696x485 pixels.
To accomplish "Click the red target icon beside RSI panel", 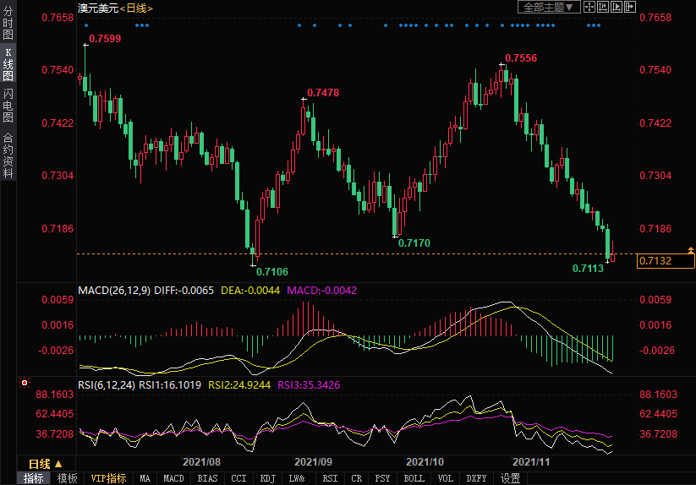I will (25, 383).
